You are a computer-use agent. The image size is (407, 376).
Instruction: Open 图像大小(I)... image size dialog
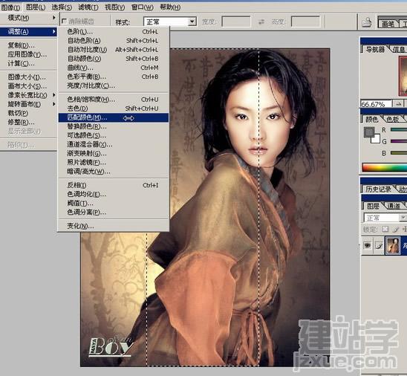click(x=28, y=77)
